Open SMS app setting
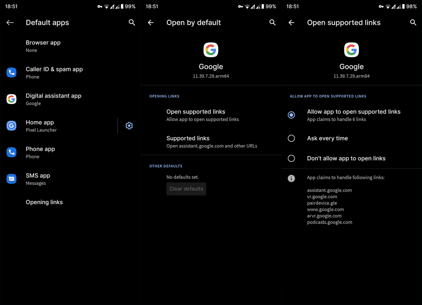 (70, 179)
